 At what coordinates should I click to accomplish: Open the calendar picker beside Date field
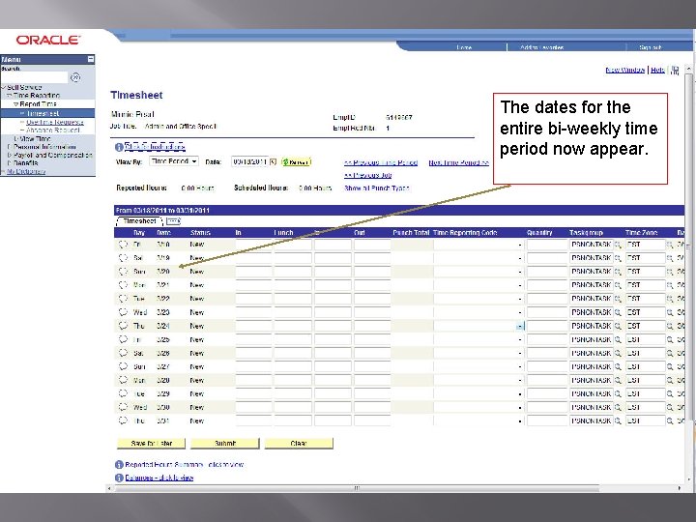[273, 162]
